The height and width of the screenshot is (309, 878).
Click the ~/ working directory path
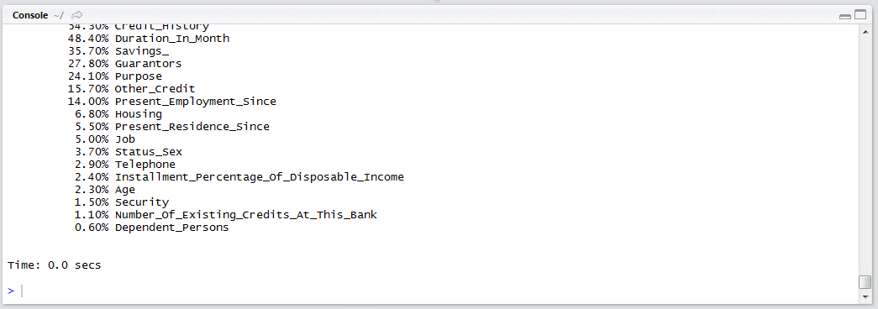pyautogui.click(x=59, y=15)
